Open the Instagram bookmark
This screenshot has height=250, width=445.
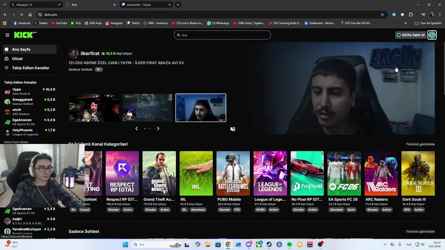tap(114, 23)
